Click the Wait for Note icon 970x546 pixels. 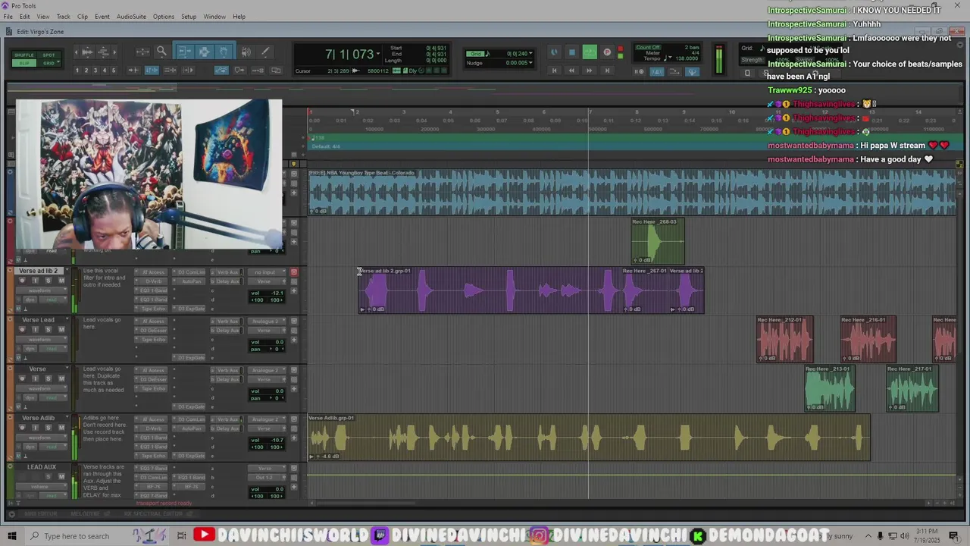640,71
